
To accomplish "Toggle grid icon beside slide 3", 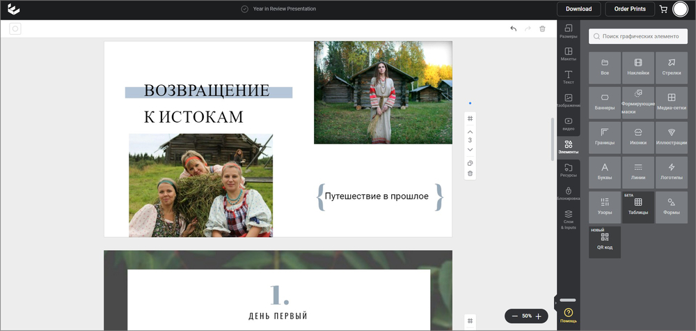I will 470,118.
